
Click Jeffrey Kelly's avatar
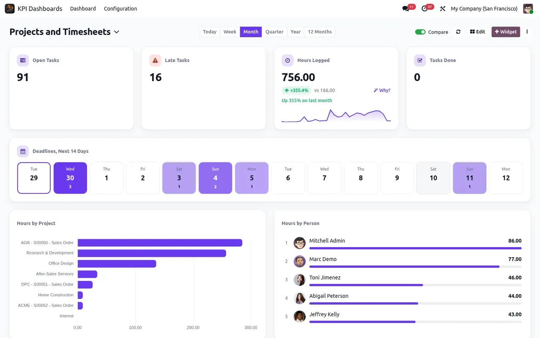[x=300, y=316]
